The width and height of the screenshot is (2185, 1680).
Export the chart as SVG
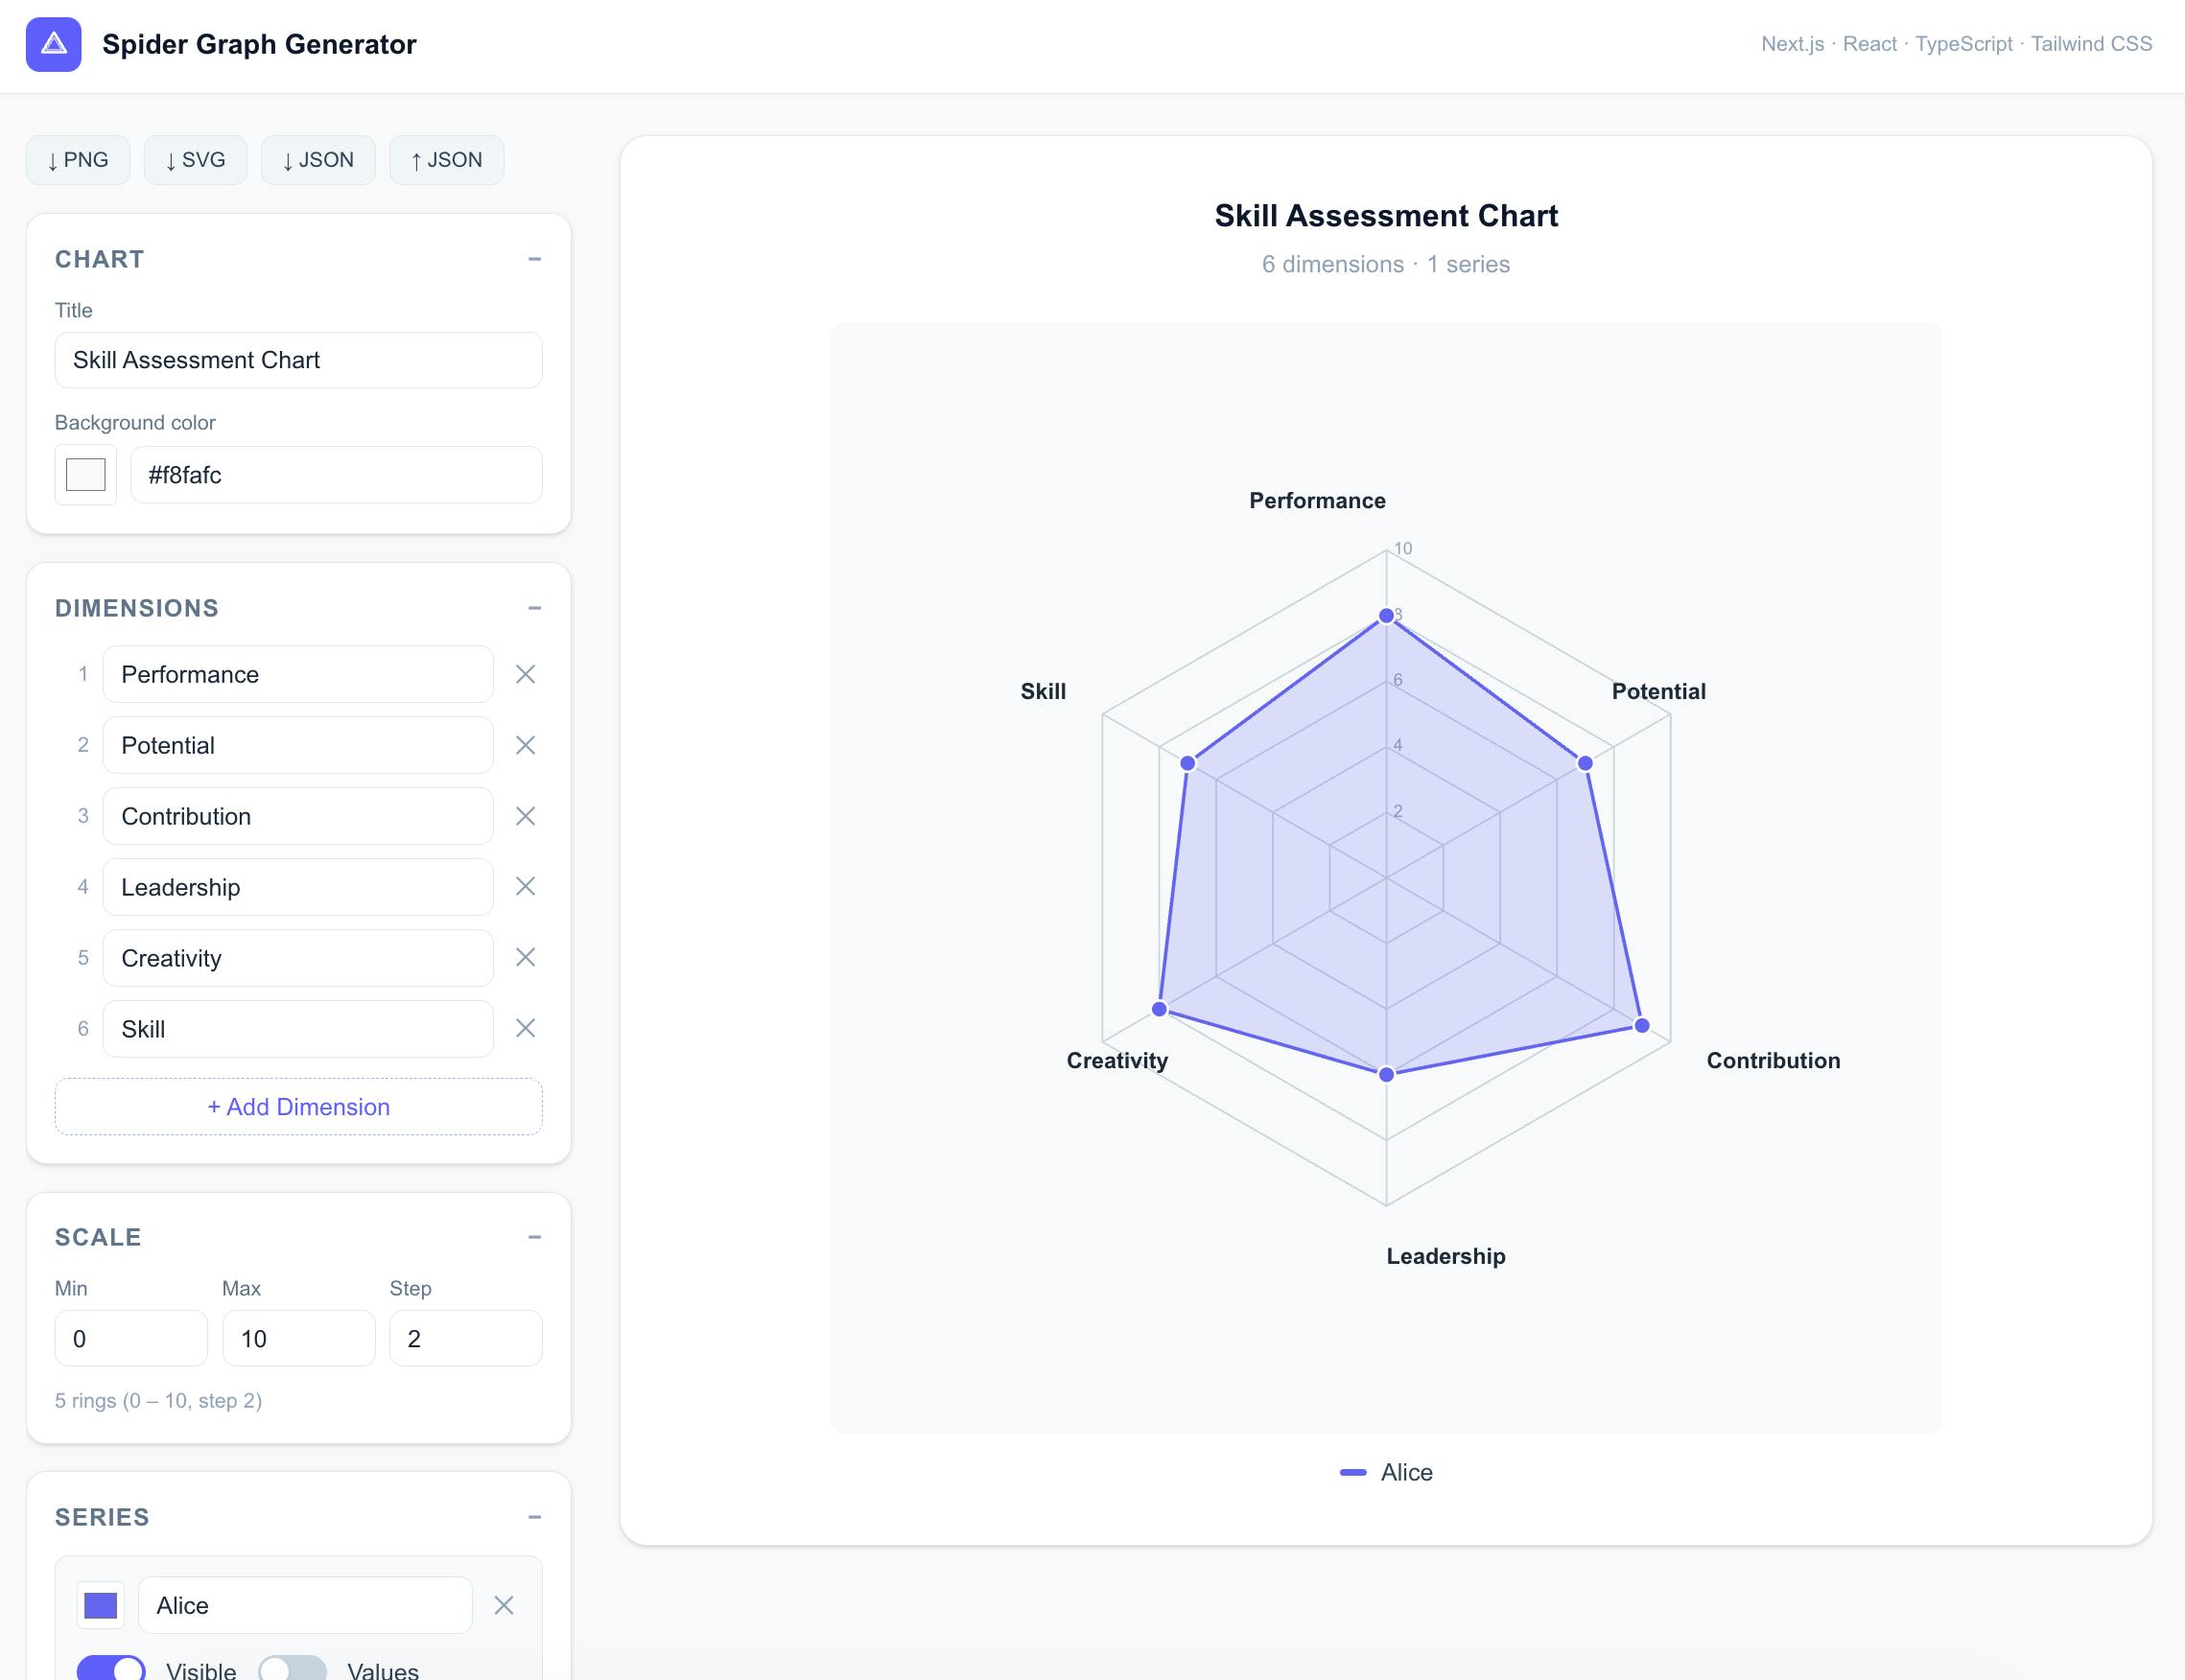(x=195, y=159)
